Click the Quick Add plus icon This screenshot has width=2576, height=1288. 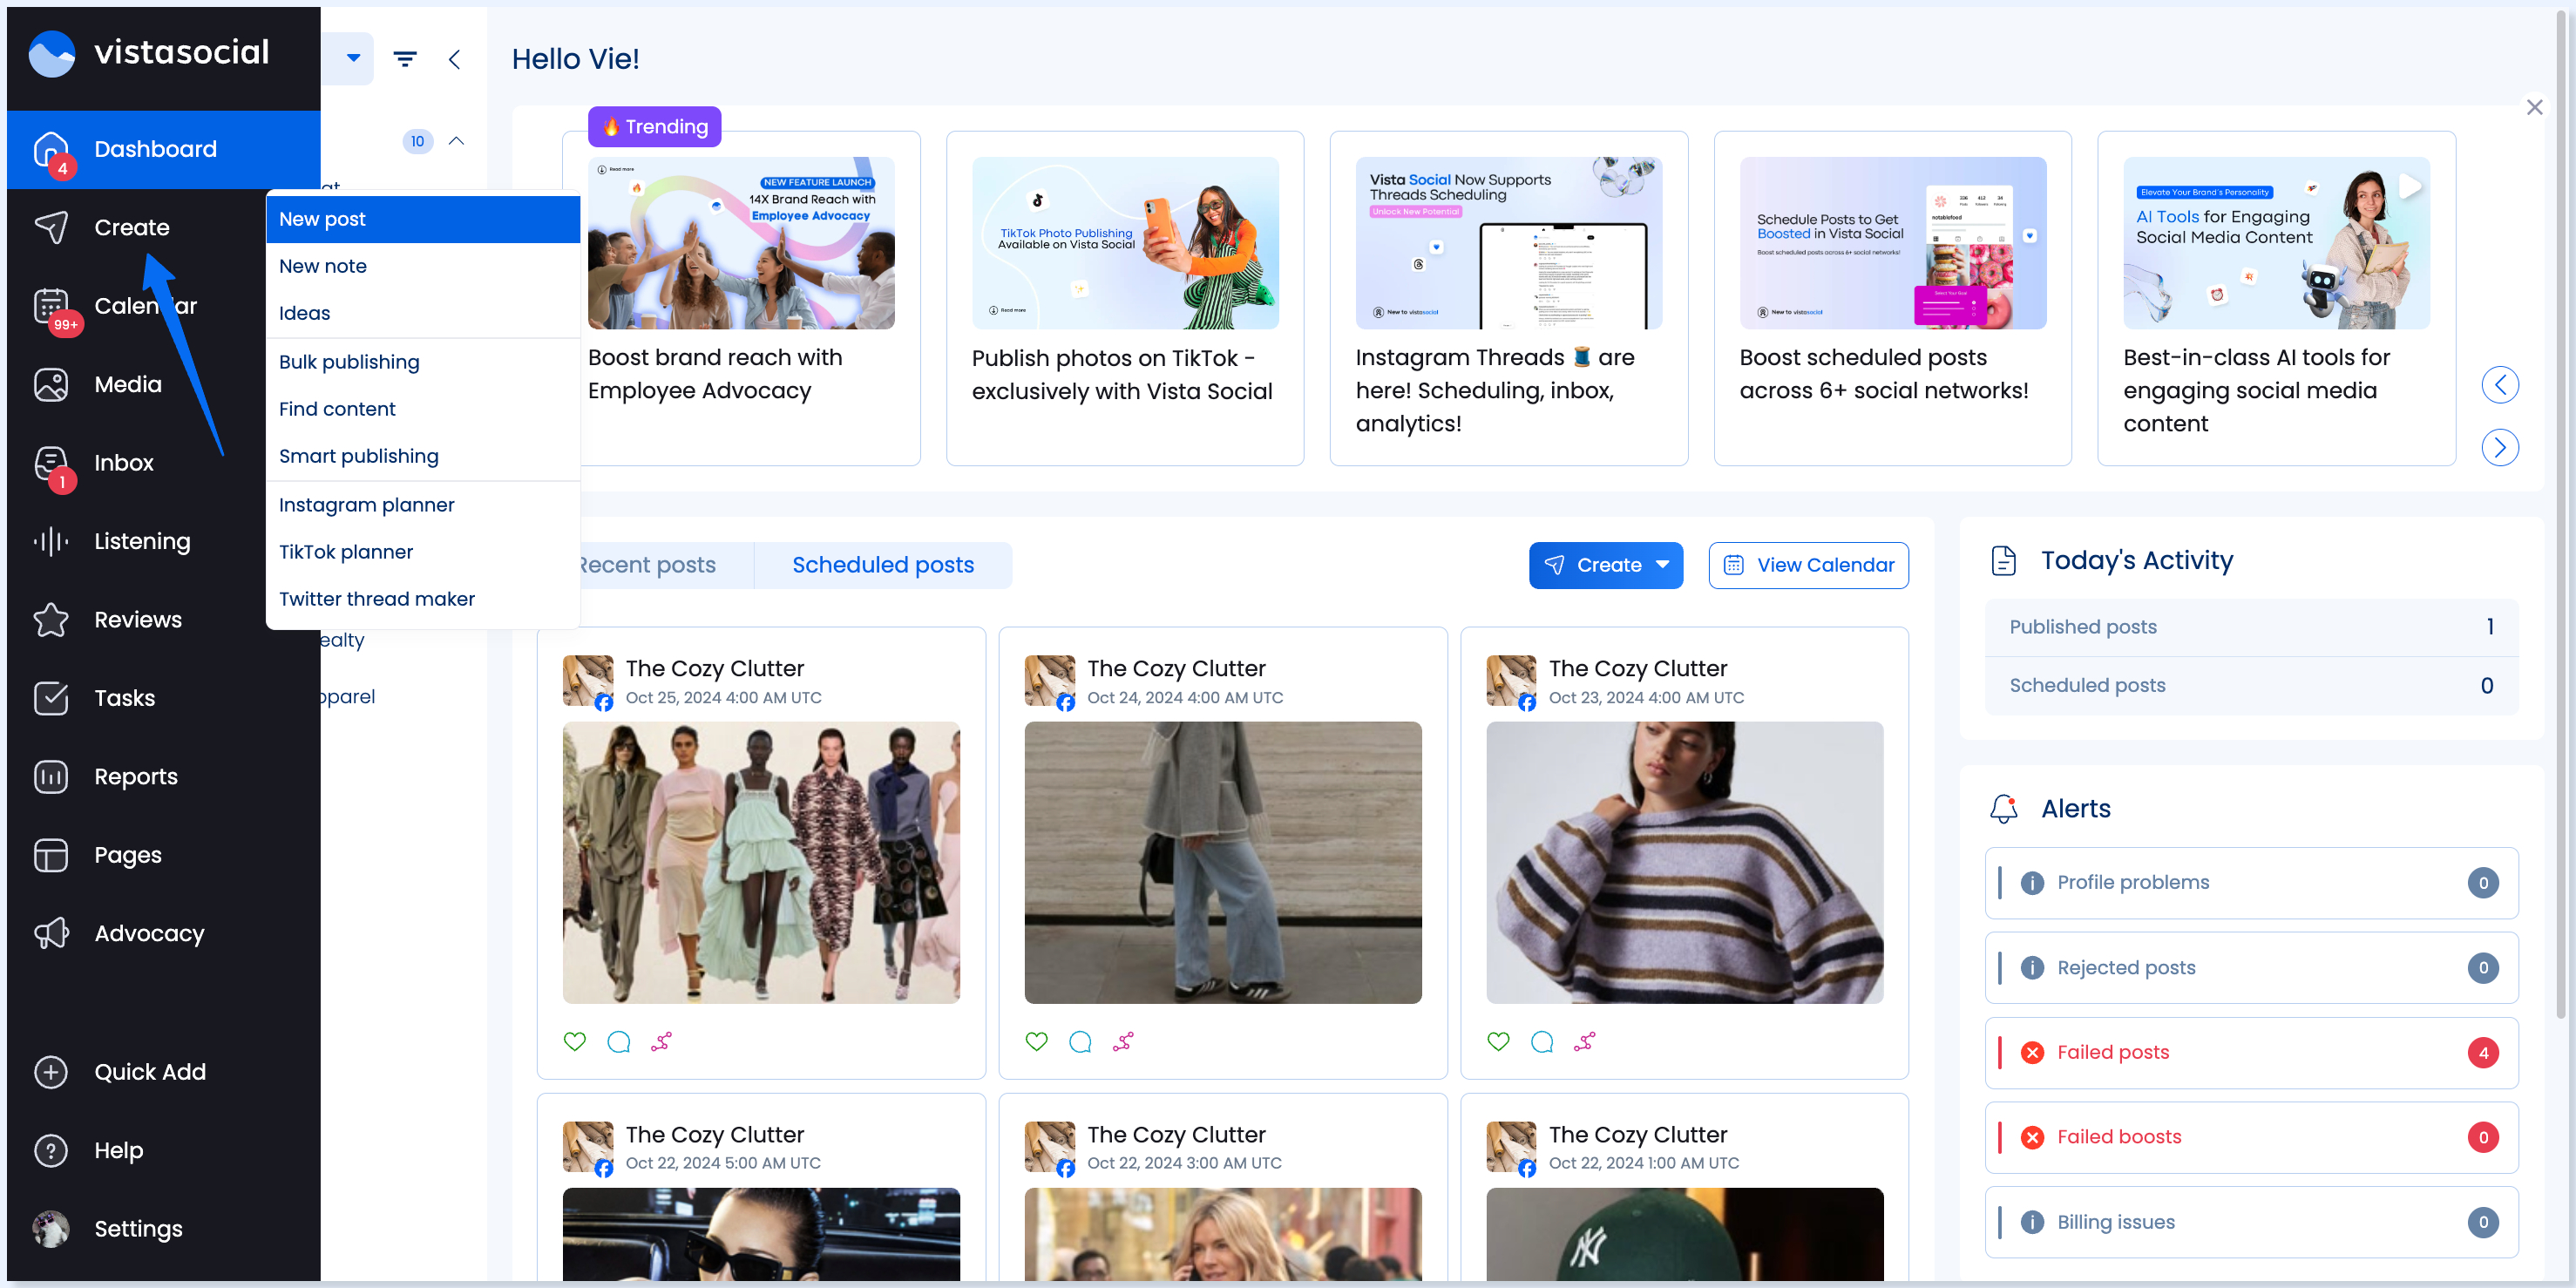pos(51,1072)
